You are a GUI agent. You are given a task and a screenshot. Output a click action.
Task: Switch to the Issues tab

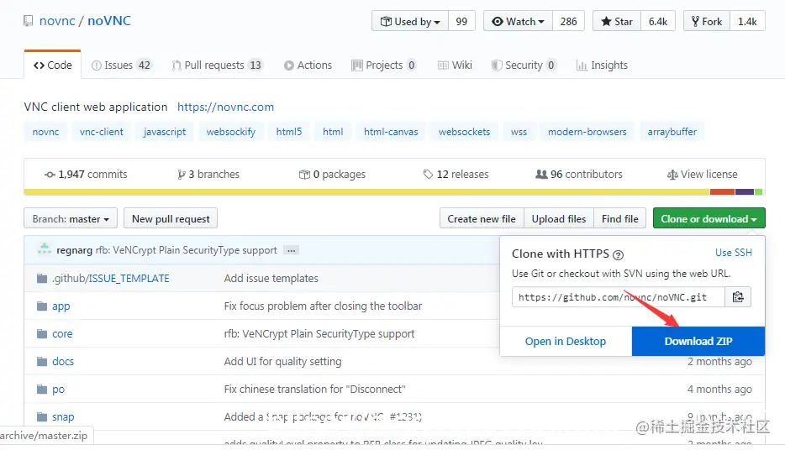tap(121, 65)
